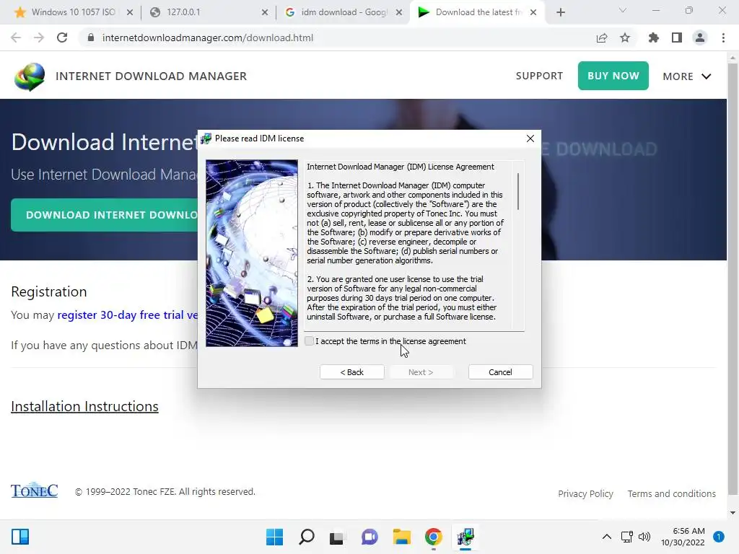
Task: Open Windows widgets panel icon
Action: [20, 537]
